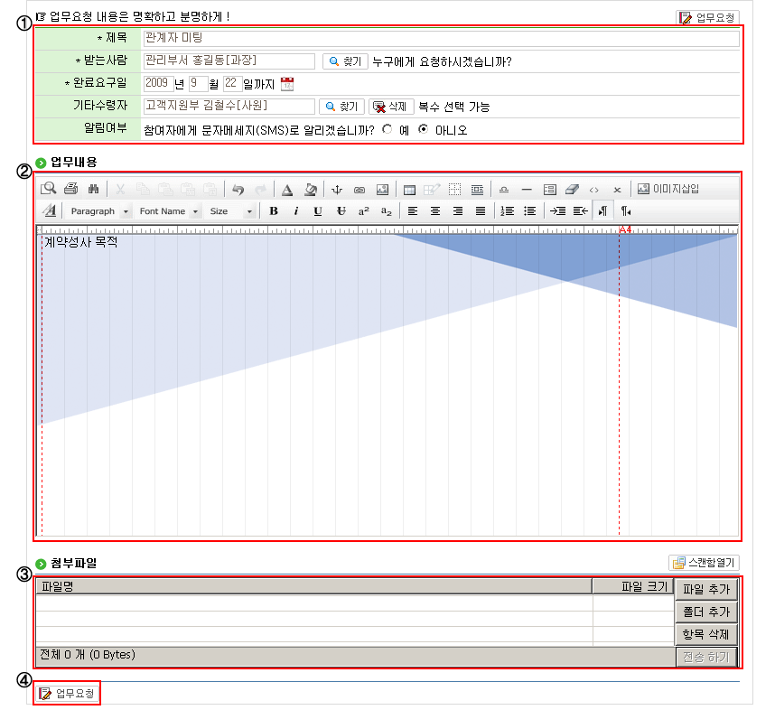The width and height of the screenshot is (775, 710).
Task: Insert a hyperlink with the link icon
Action: (359, 190)
